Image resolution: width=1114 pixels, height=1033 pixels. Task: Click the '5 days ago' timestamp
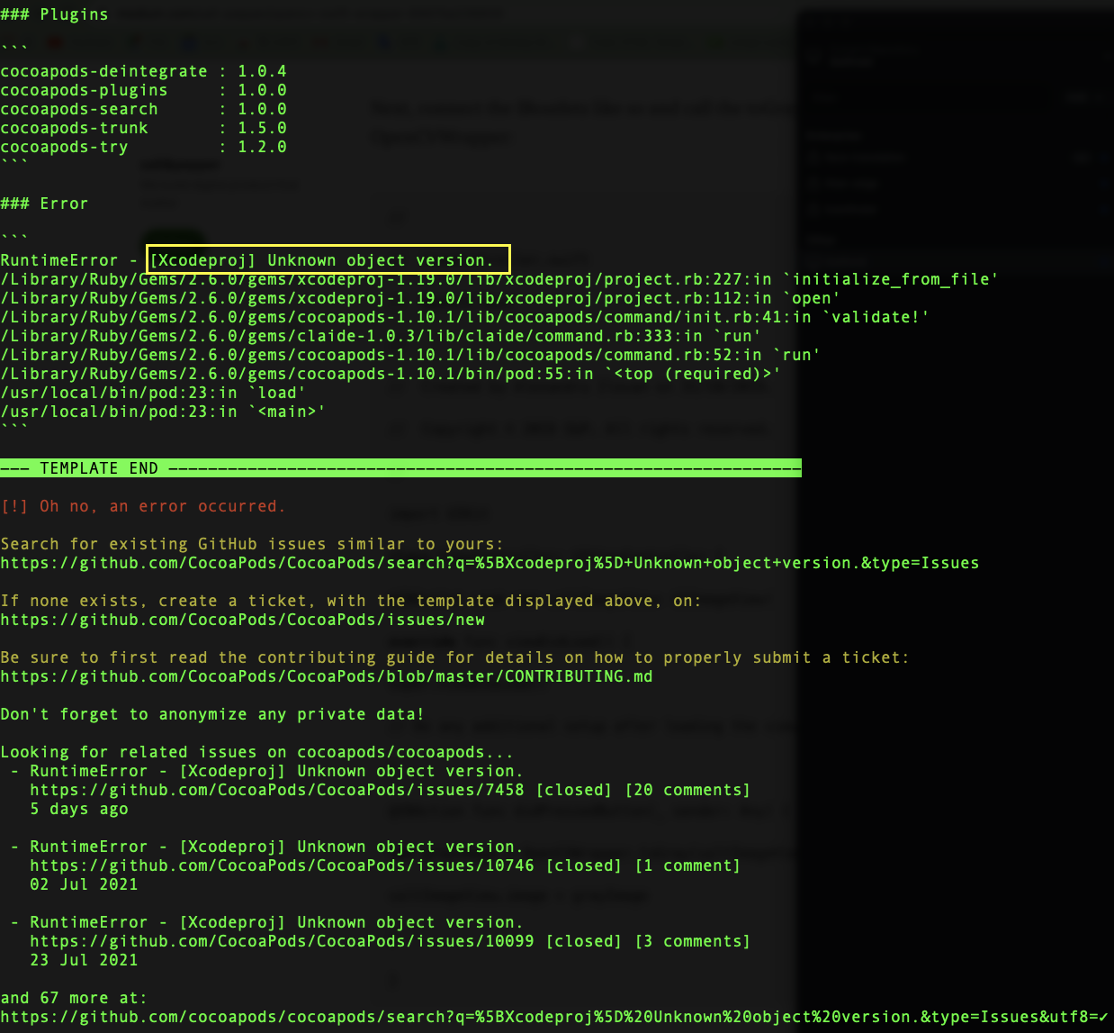(79, 809)
